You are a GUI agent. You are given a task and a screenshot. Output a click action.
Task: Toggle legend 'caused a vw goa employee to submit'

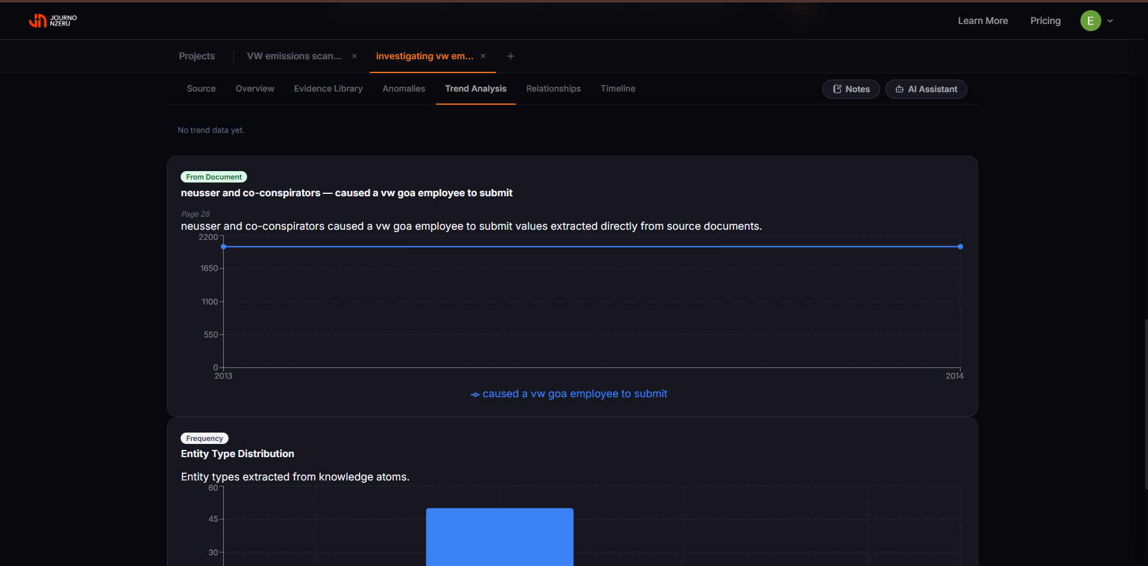pyautogui.click(x=569, y=394)
